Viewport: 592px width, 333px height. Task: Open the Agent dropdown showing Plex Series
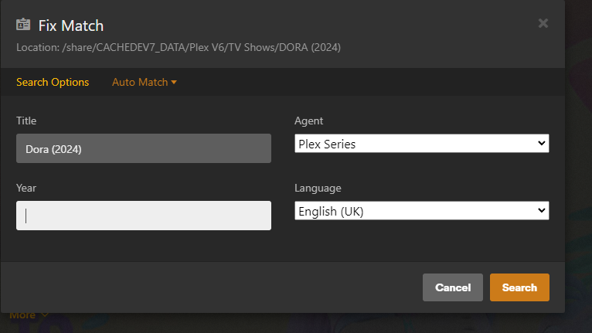click(421, 143)
